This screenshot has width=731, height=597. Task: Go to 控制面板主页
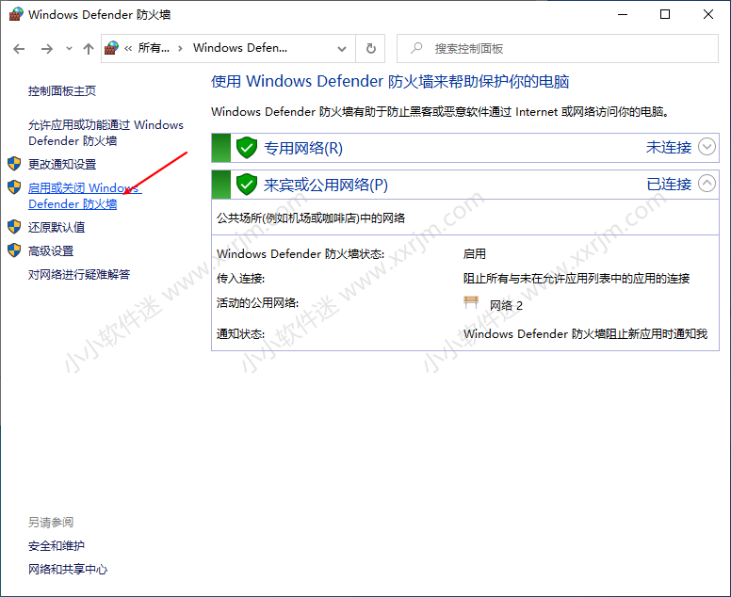coord(62,91)
